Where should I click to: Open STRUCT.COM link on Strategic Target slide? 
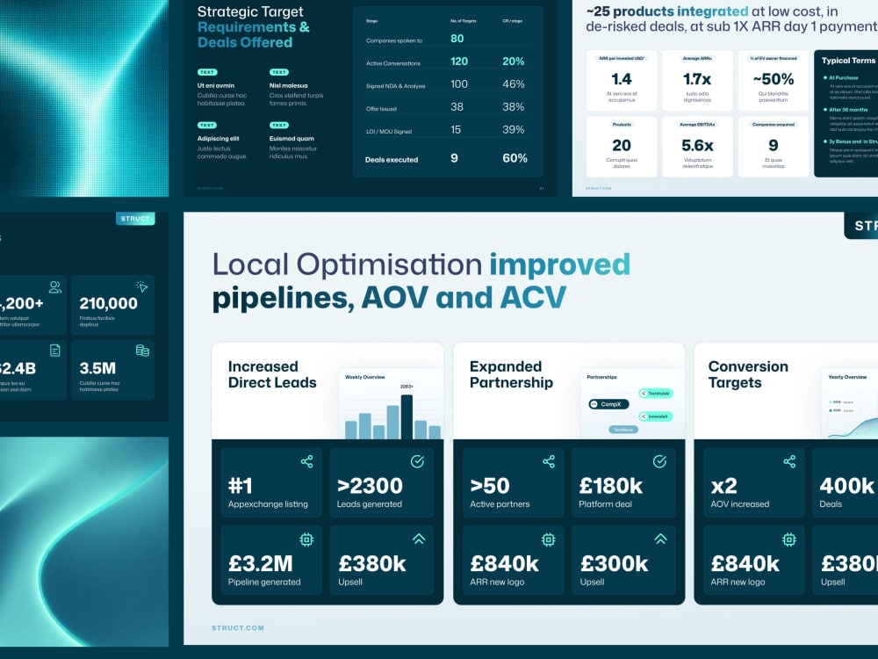click(x=210, y=188)
